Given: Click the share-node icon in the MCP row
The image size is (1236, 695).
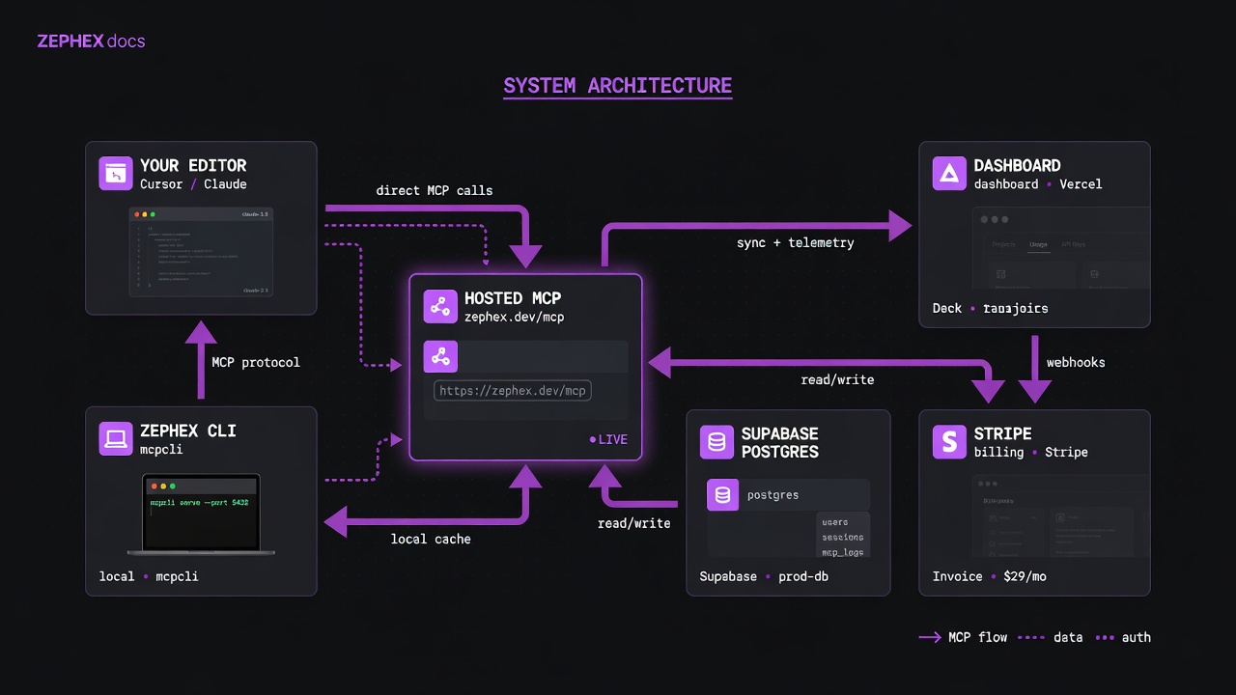Looking at the screenshot, I should click(440, 356).
